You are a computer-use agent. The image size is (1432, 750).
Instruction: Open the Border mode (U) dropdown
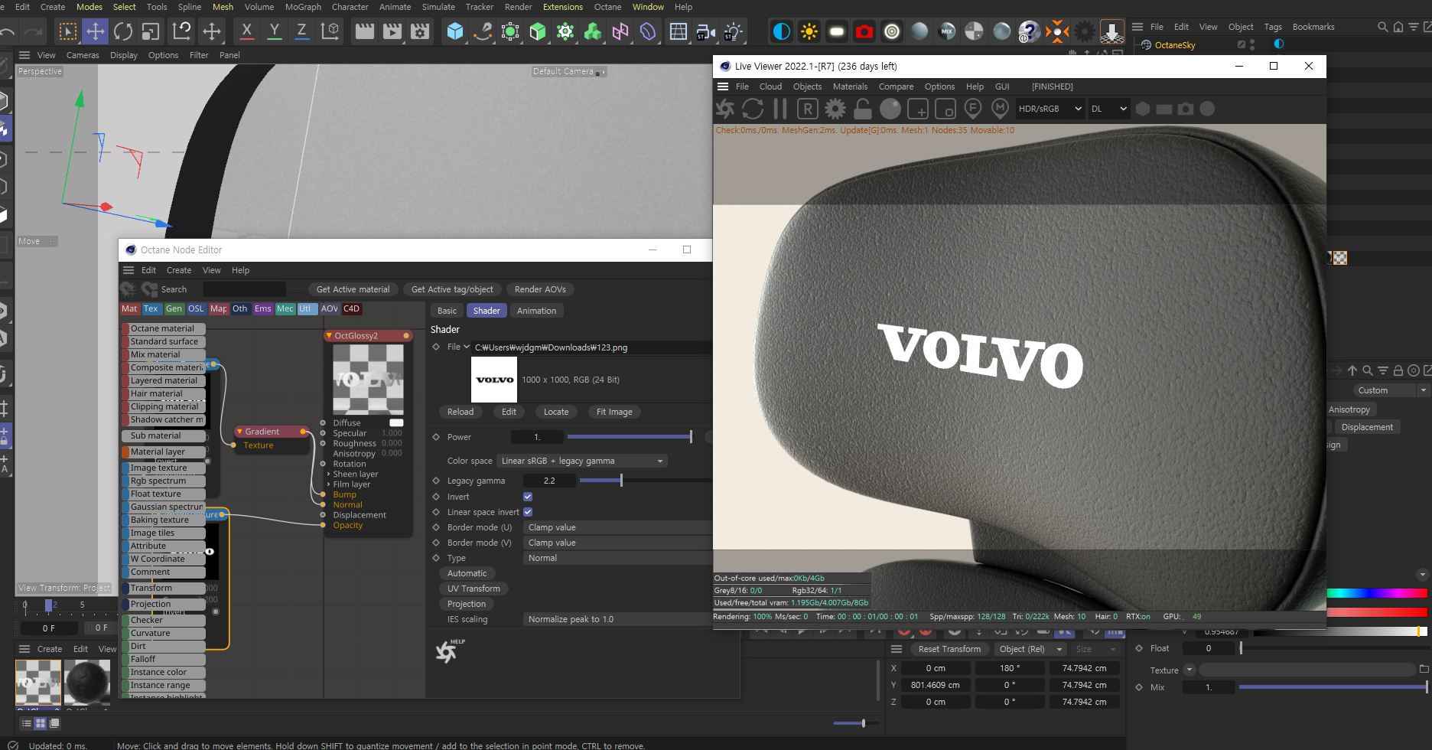pyautogui.click(x=618, y=527)
